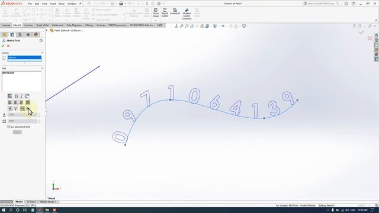Click inside the Text entry box
The height and width of the screenshot is (213, 379).
(x=22, y=82)
